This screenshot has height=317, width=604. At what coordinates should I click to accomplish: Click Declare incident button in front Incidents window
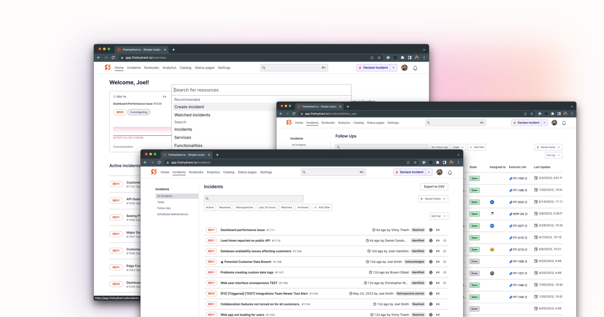coord(410,172)
